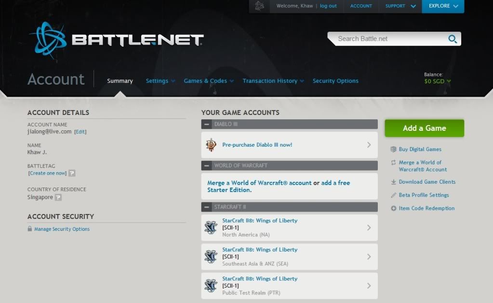Click the Merge a World of Warcraft account link
Viewport: 493px width, 303px height.
click(x=259, y=183)
